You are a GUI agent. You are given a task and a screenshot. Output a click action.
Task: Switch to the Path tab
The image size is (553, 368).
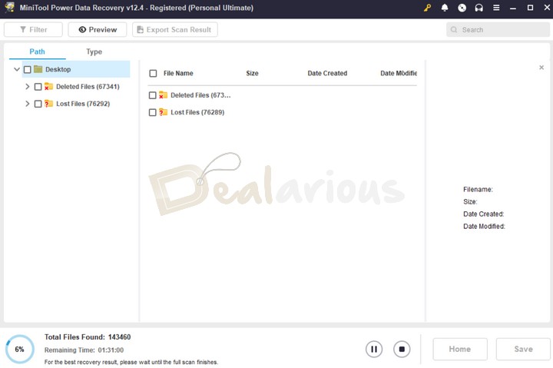[37, 51]
